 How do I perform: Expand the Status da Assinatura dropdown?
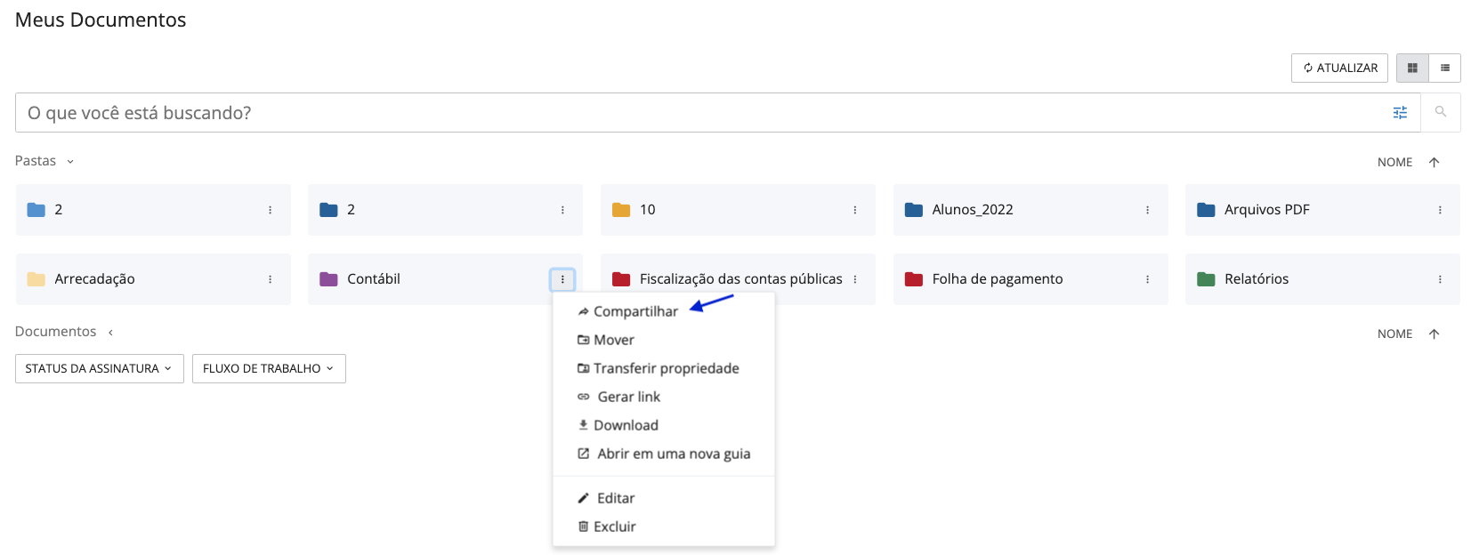[99, 368]
